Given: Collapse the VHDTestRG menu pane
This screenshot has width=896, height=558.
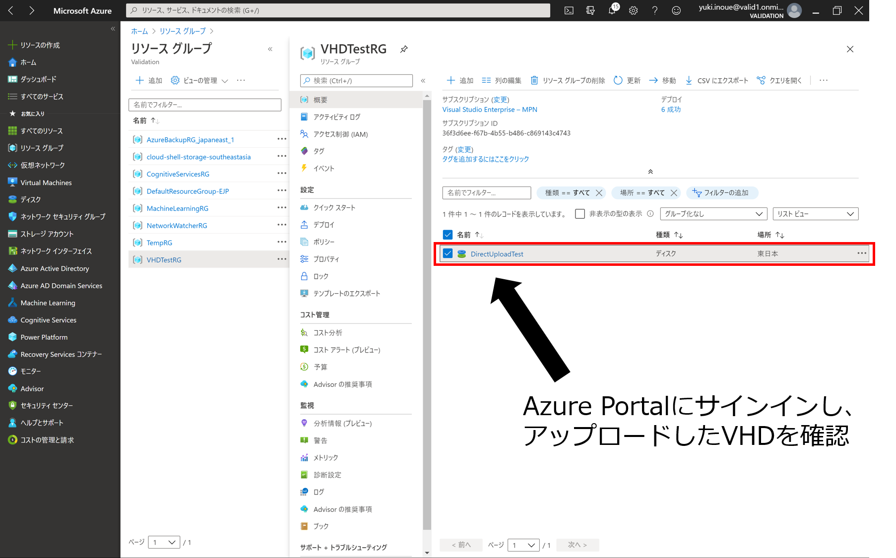Looking at the screenshot, I should tap(423, 81).
